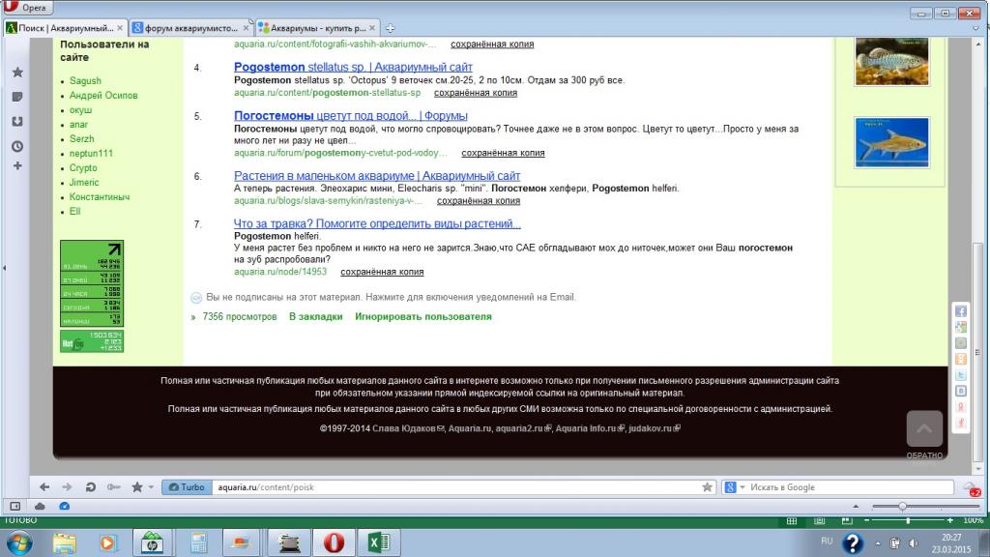Screen dimensions: 990x557
Task: Open the Downloads panel in sidebar
Action: [17, 121]
